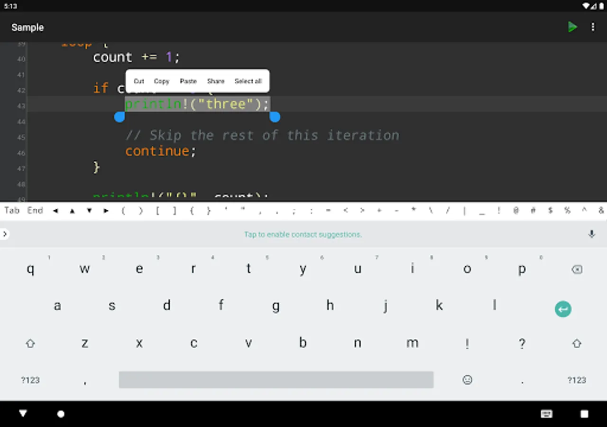Tap the right shift key
607x427 pixels.
[x=577, y=343]
